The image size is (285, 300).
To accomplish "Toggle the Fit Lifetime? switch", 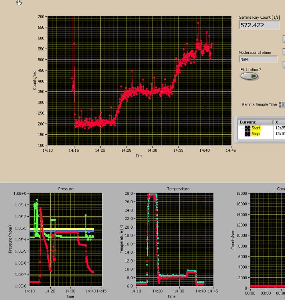I will [249, 76].
